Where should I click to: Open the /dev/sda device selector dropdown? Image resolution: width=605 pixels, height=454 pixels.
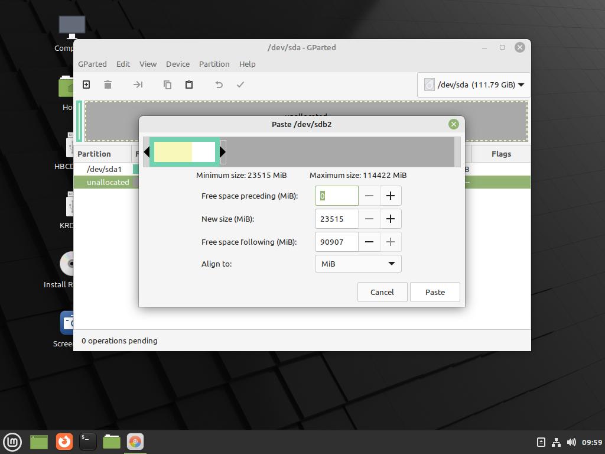click(x=474, y=85)
